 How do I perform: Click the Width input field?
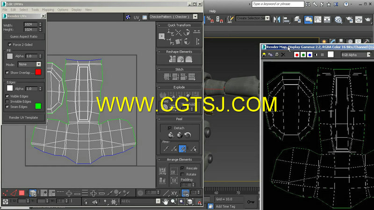[x=31, y=24]
